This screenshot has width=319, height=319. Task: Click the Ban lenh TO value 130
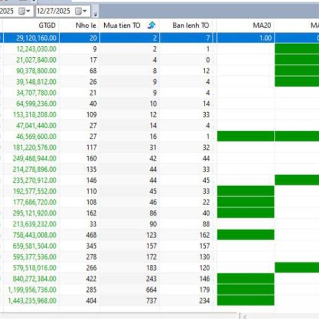point(205,257)
